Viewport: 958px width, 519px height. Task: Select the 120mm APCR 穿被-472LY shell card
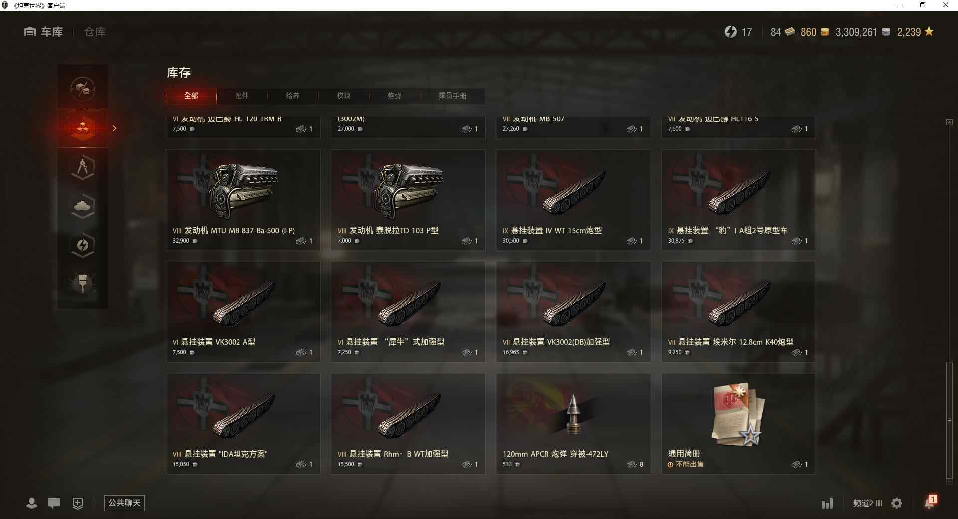coord(573,424)
